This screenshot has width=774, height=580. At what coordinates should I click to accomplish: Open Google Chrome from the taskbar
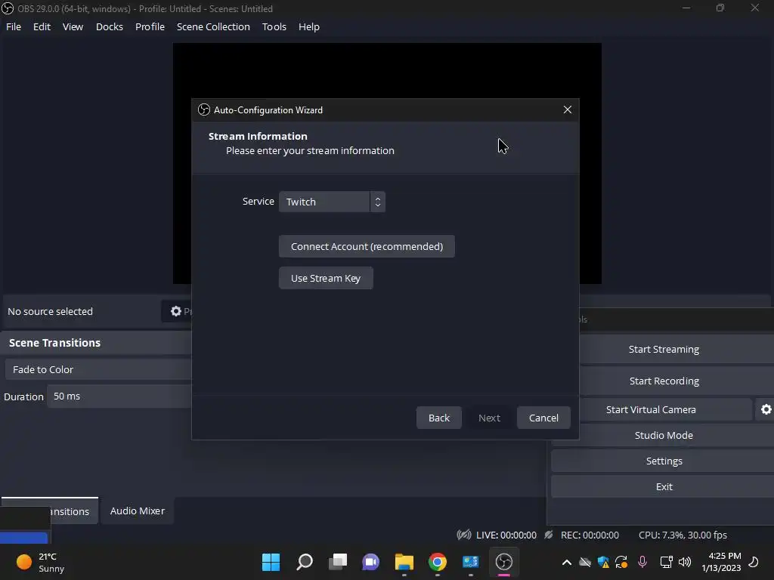[x=438, y=562]
